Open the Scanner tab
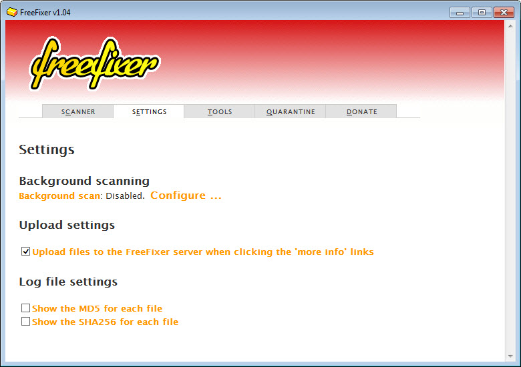Viewport: 521px width, 367px height. point(77,111)
